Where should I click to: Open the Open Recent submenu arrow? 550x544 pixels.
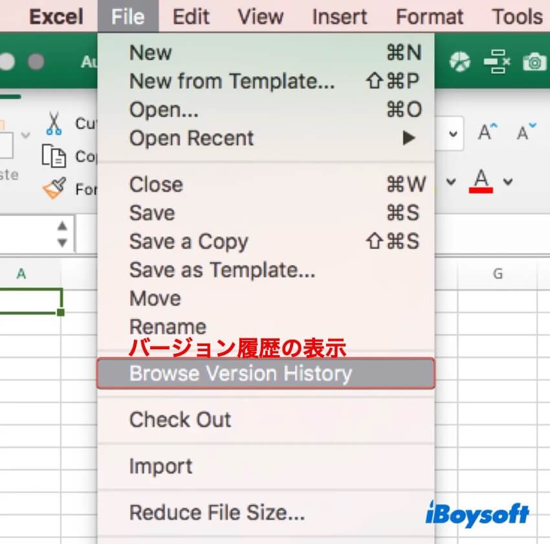(x=408, y=138)
